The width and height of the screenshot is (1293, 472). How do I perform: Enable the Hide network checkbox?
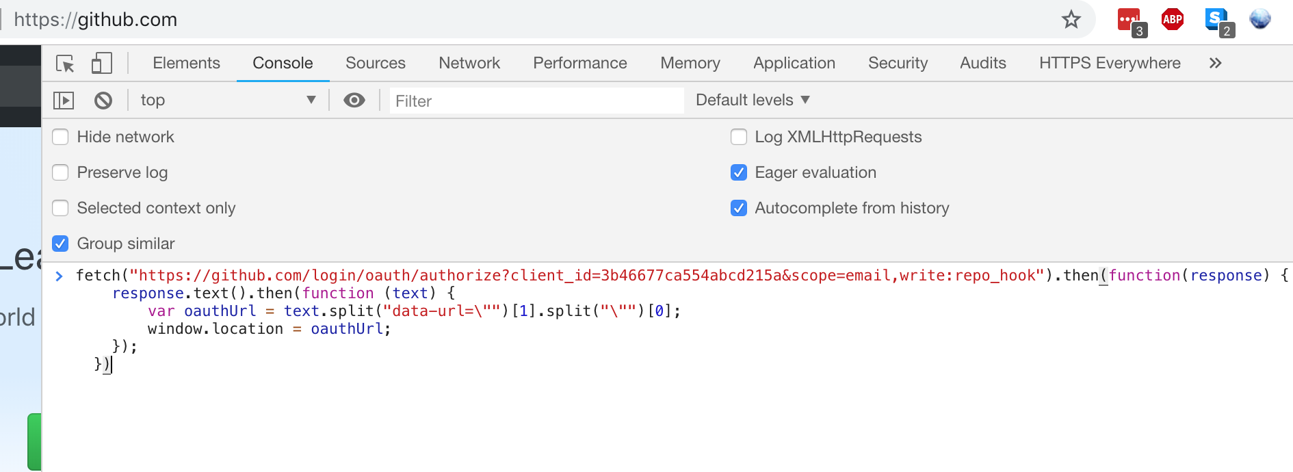pyautogui.click(x=60, y=137)
